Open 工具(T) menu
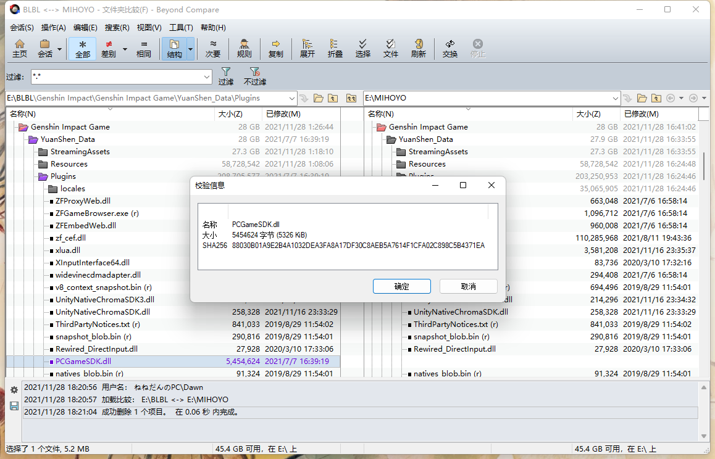Image resolution: width=715 pixels, height=459 pixels. [x=181, y=28]
